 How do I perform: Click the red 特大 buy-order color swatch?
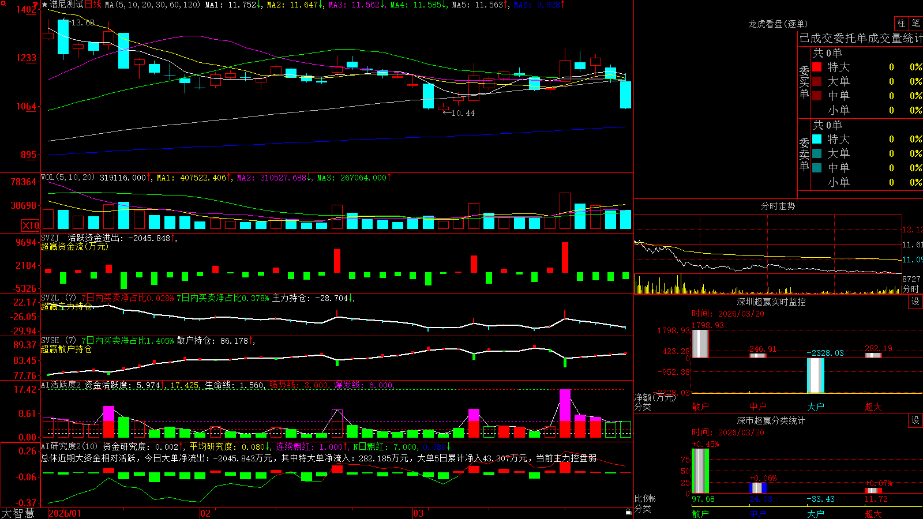[817, 67]
